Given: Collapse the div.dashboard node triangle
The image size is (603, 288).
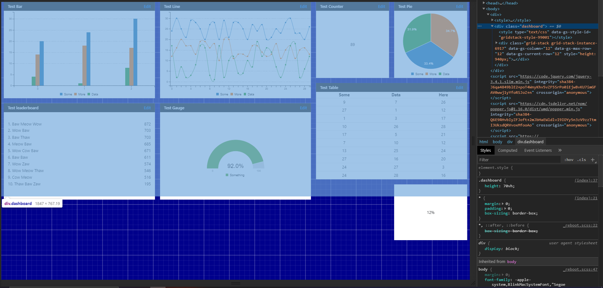Looking at the screenshot, I should 492,26.
